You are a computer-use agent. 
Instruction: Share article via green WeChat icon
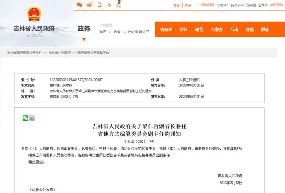tap(25, 118)
